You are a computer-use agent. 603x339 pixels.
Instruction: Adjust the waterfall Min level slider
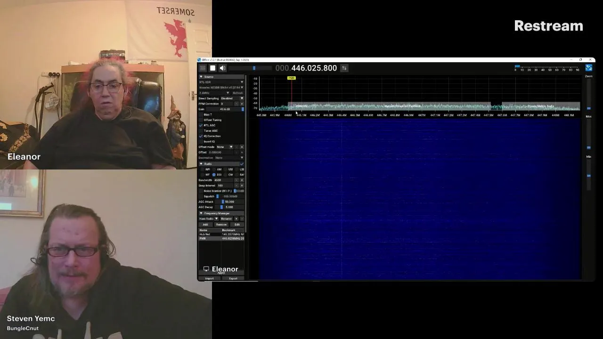588,174
